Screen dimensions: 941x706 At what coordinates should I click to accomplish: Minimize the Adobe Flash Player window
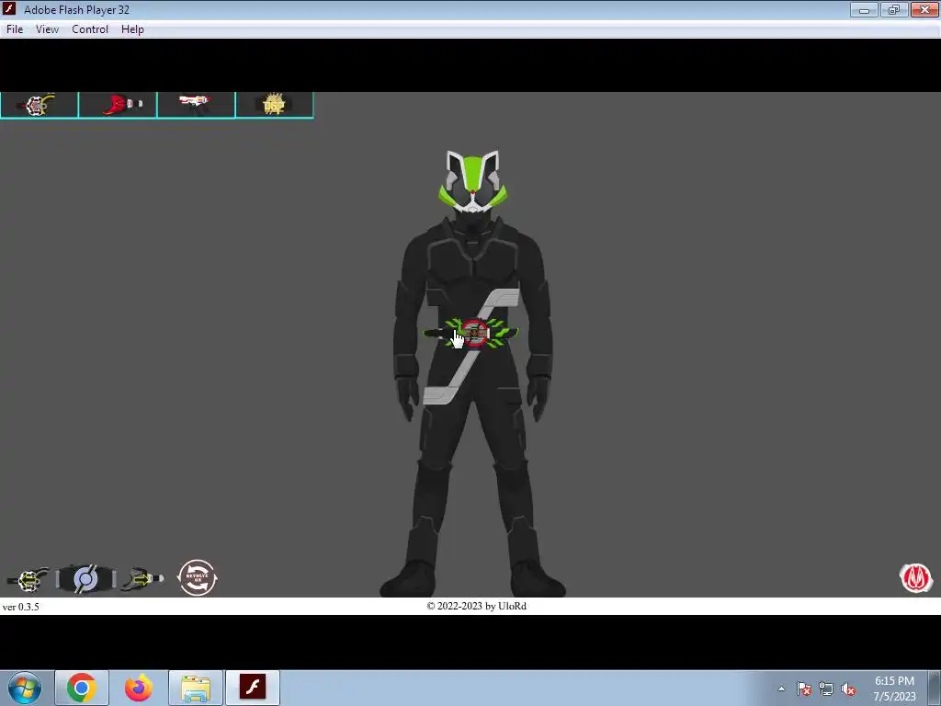tap(864, 9)
